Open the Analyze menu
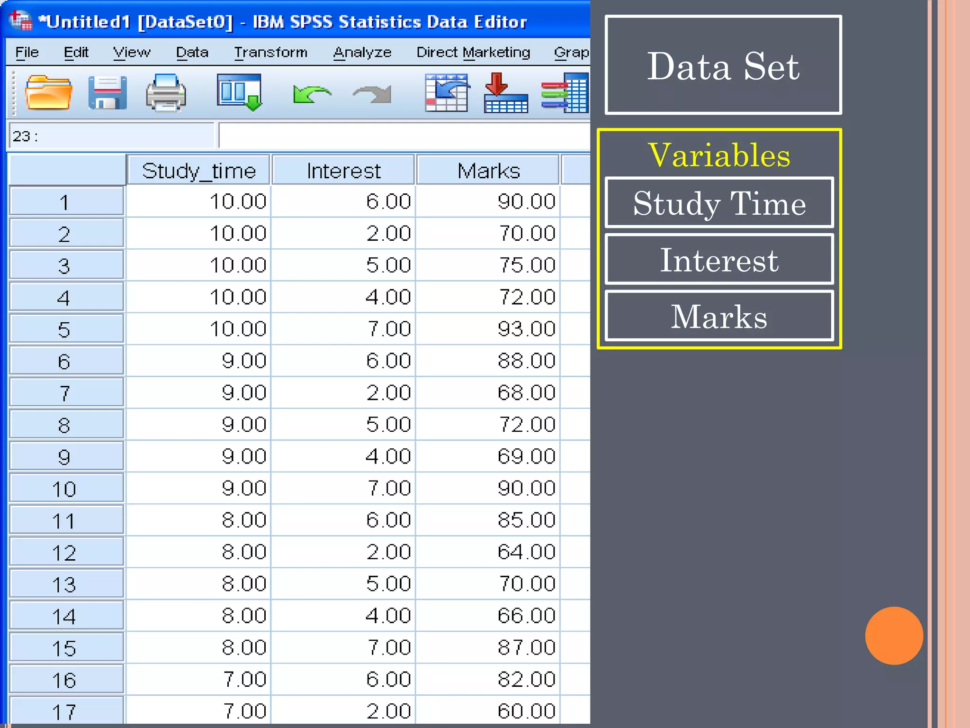 click(362, 52)
